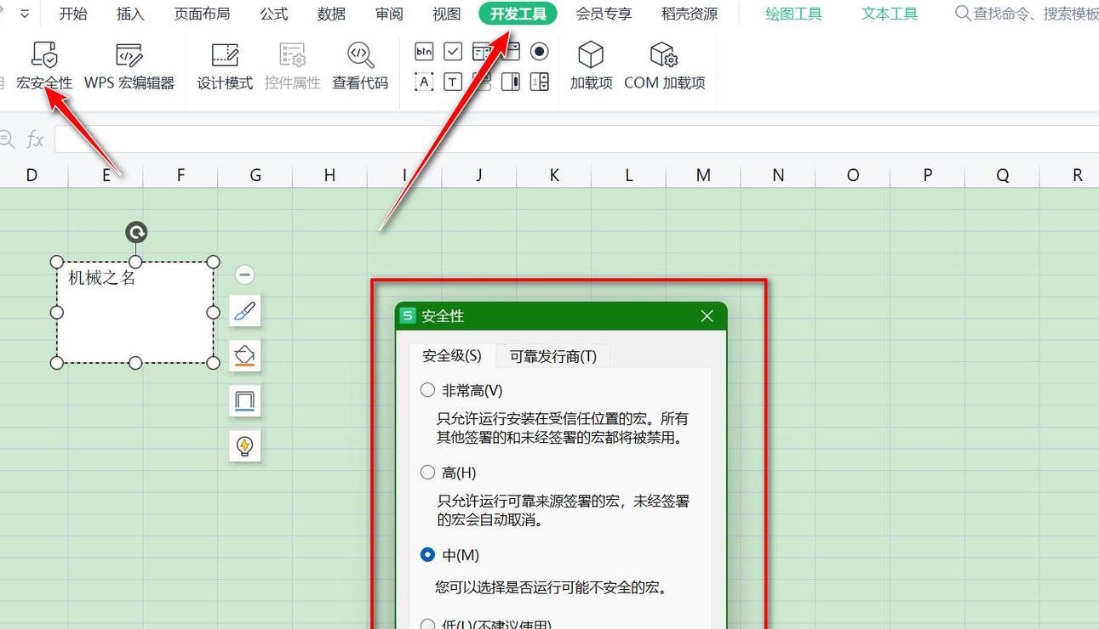The width and height of the screenshot is (1099, 629).
Task: Open the 页面布局 ribbon tab
Action: point(202,14)
